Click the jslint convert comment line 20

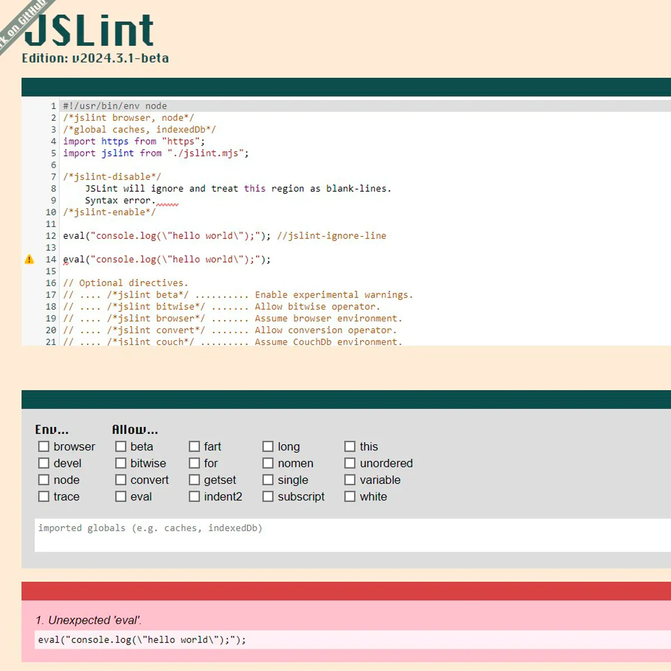(x=230, y=330)
